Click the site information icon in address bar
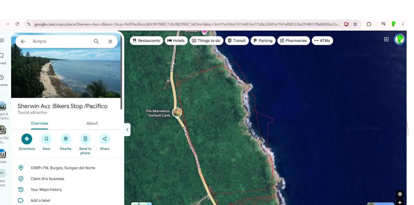Screen dimensions: 414x205 (29, 24)
